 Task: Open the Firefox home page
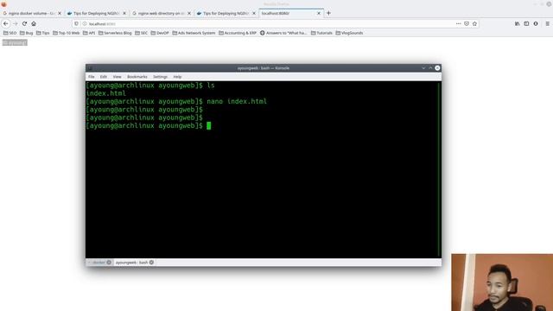(x=34, y=23)
